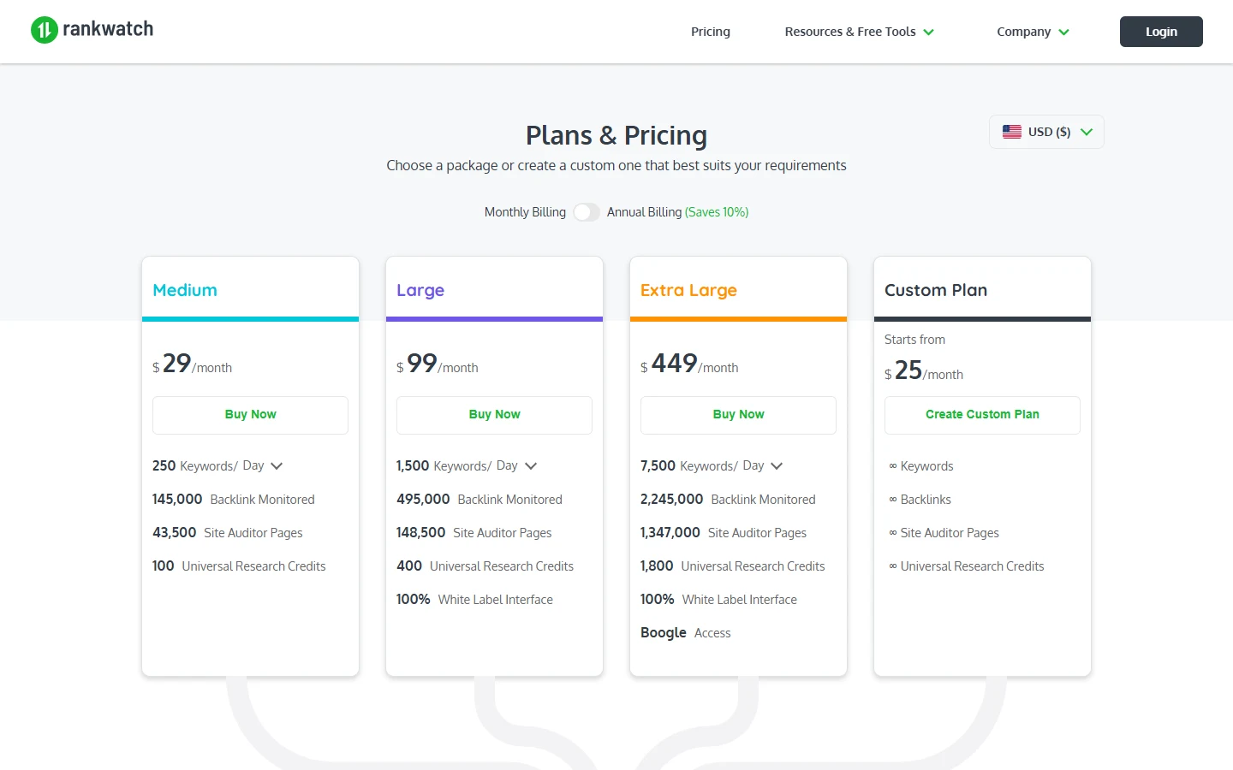The width and height of the screenshot is (1233, 770).
Task: Click the Plans & Pricing heading
Action: (616, 136)
